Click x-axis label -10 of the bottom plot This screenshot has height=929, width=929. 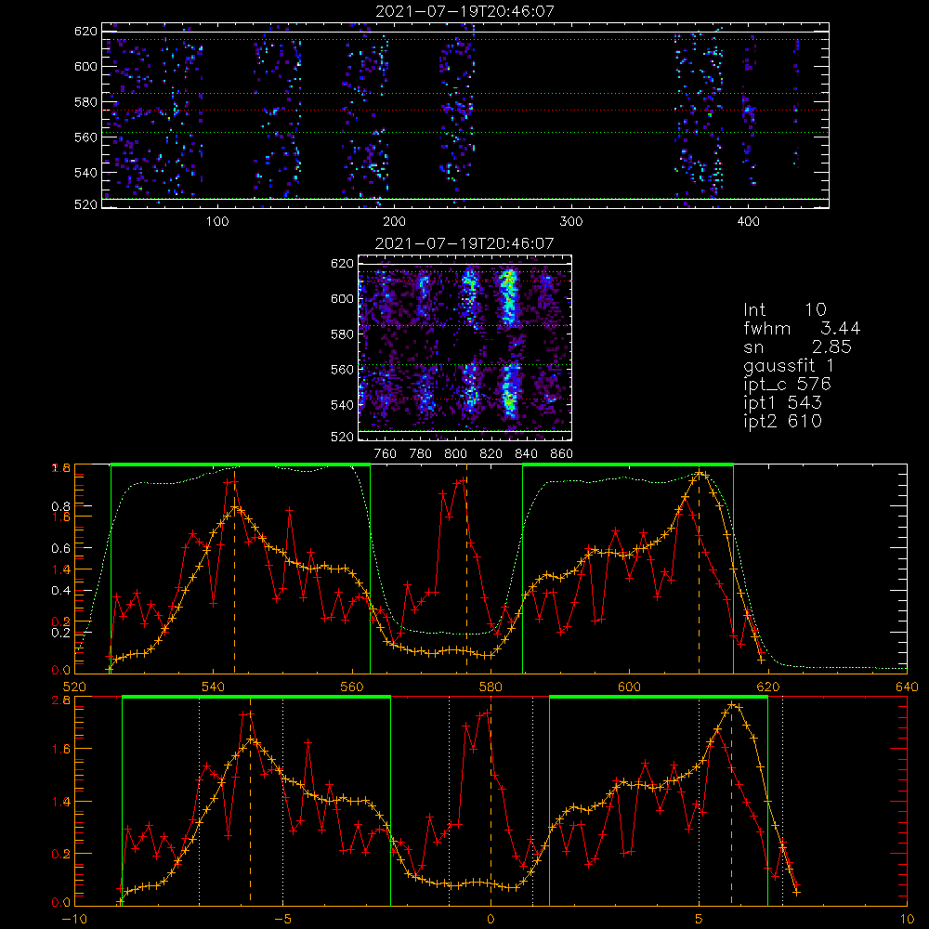coord(74,919)
